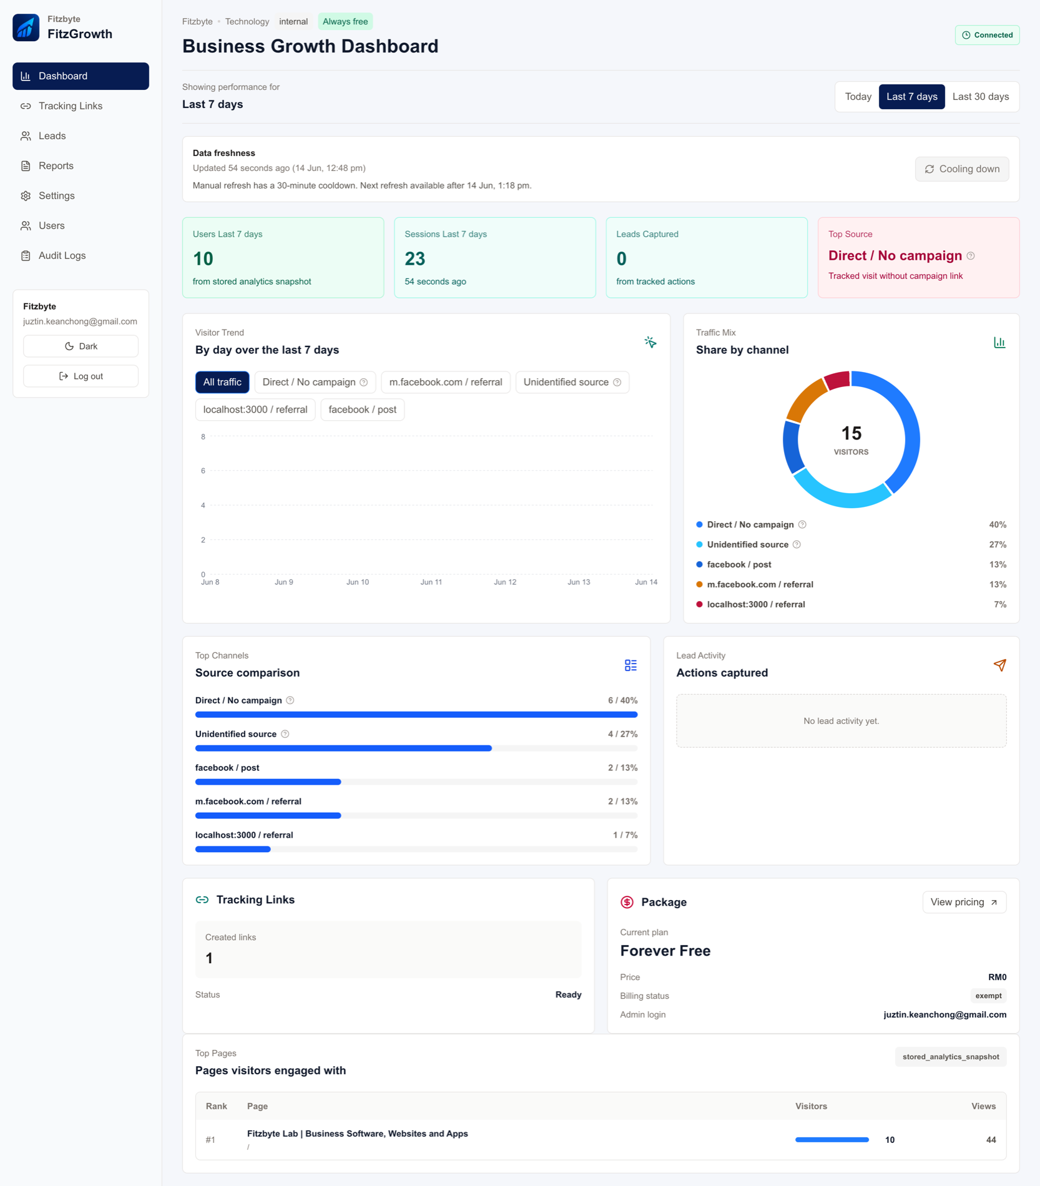Click the Direct / No campaign legend dot
1040x1186 pixels.
pyautogui.click(x=699, y=525)
